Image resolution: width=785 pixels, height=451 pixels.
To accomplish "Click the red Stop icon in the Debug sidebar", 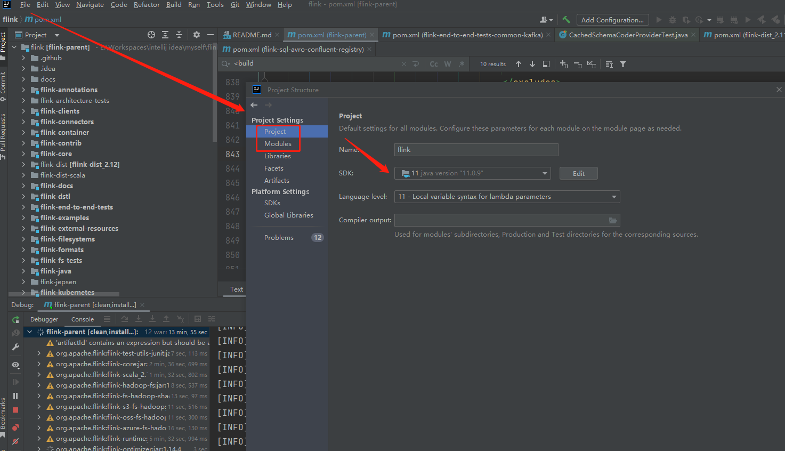I will click(15, 410).
